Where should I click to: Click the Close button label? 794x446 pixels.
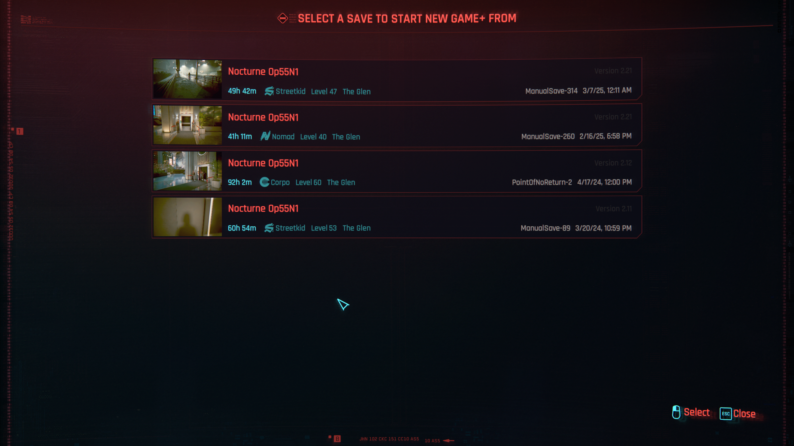coord(744,413)
